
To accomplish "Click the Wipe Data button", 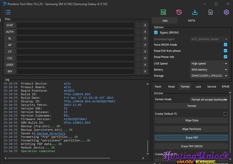I will [x=192, y=120].
